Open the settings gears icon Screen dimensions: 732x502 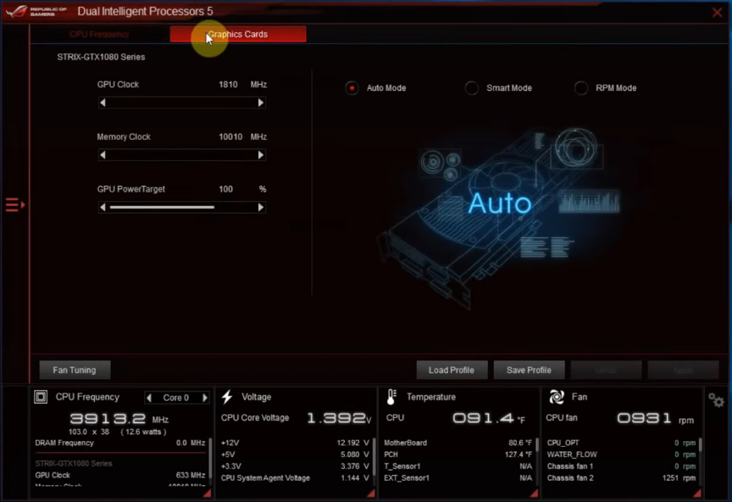click(x=716, y=400)
